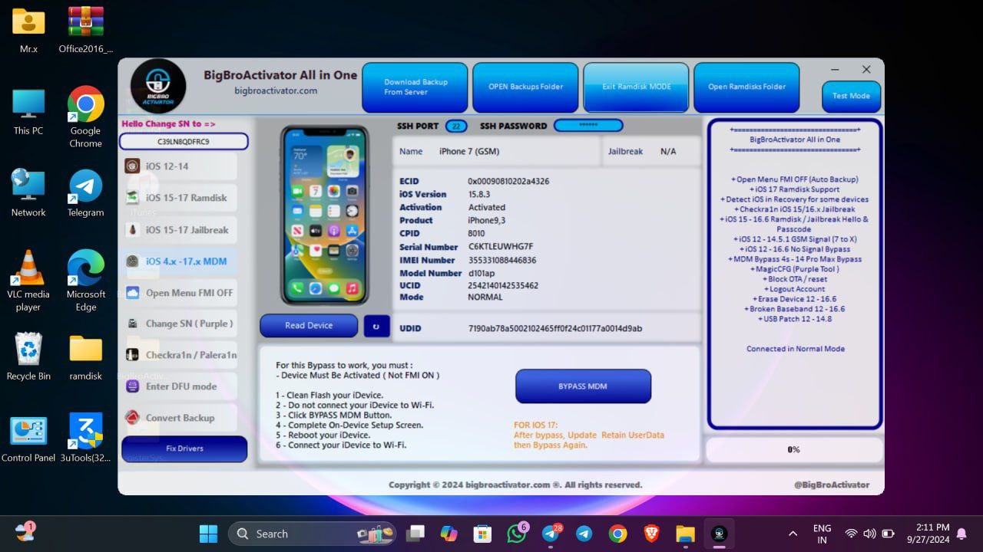
Task: Click the Fix Drivers button
Action: pyautogui.click(x=184, y=449)
